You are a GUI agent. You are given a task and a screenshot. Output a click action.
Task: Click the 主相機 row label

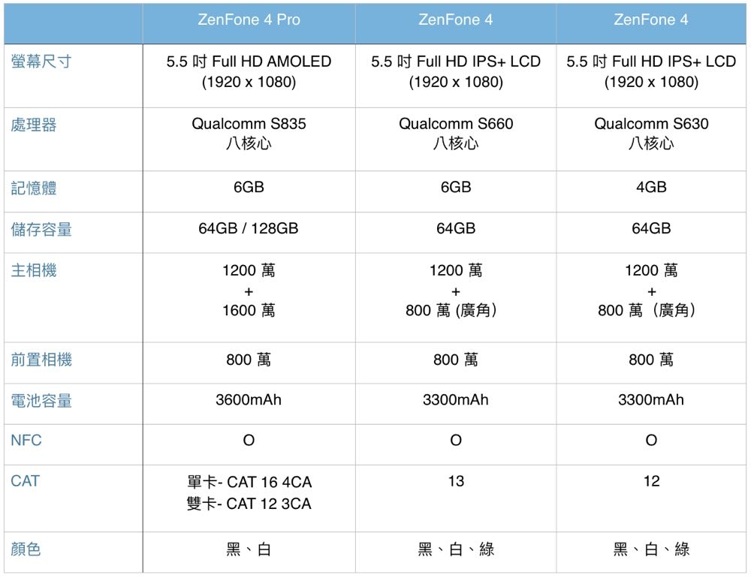[x=34, y=270]
